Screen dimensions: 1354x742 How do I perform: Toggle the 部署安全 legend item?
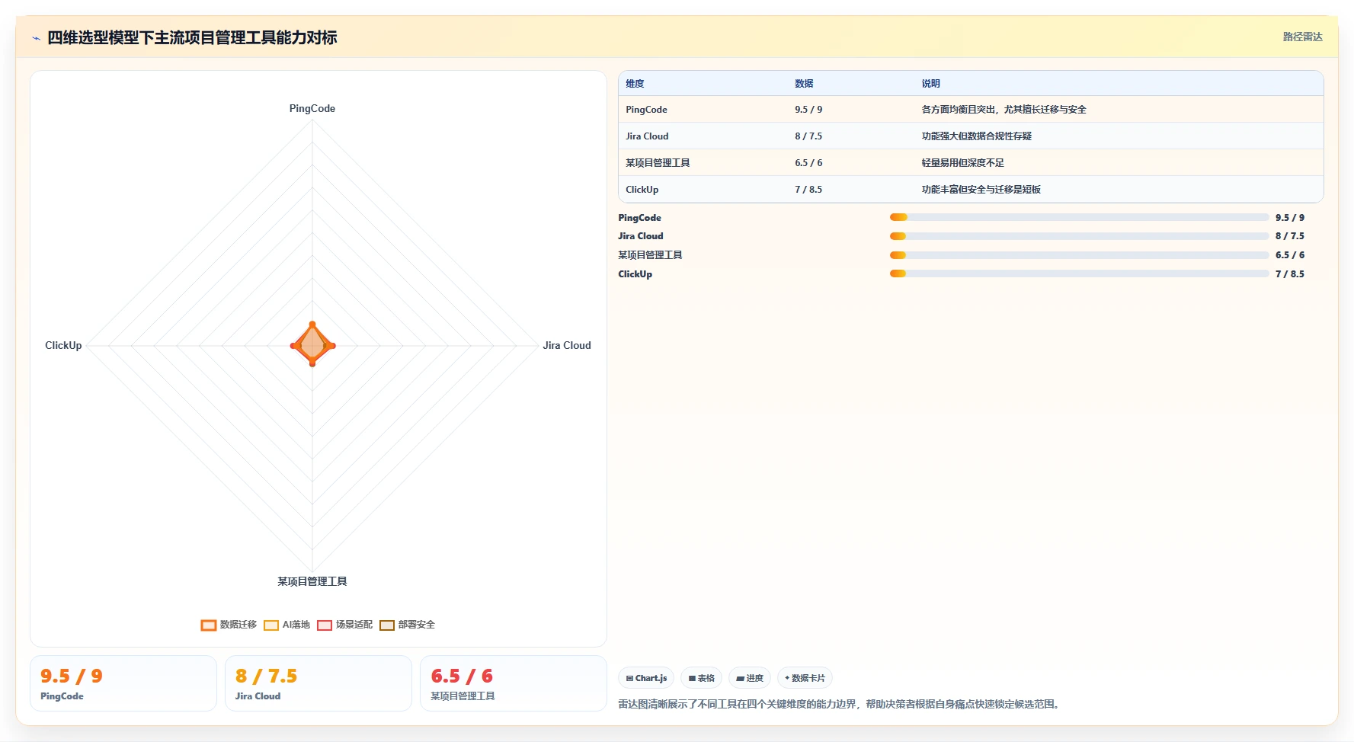click(x=407, y=625)
